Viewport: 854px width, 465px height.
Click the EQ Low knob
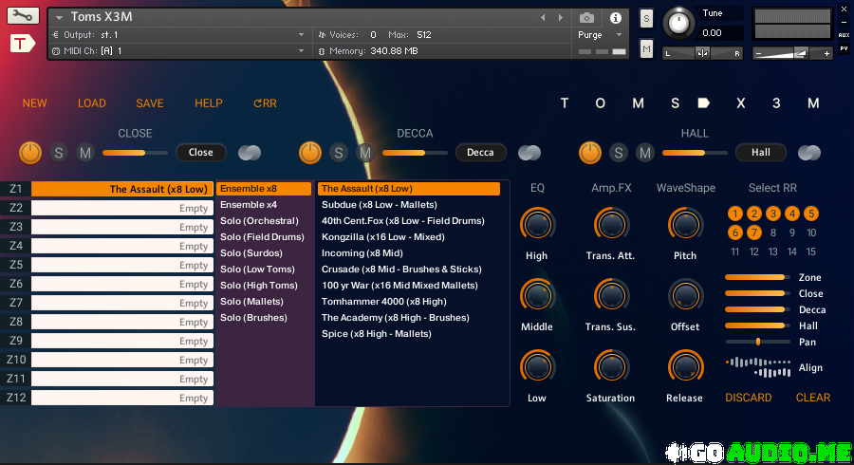pos(537,366)
